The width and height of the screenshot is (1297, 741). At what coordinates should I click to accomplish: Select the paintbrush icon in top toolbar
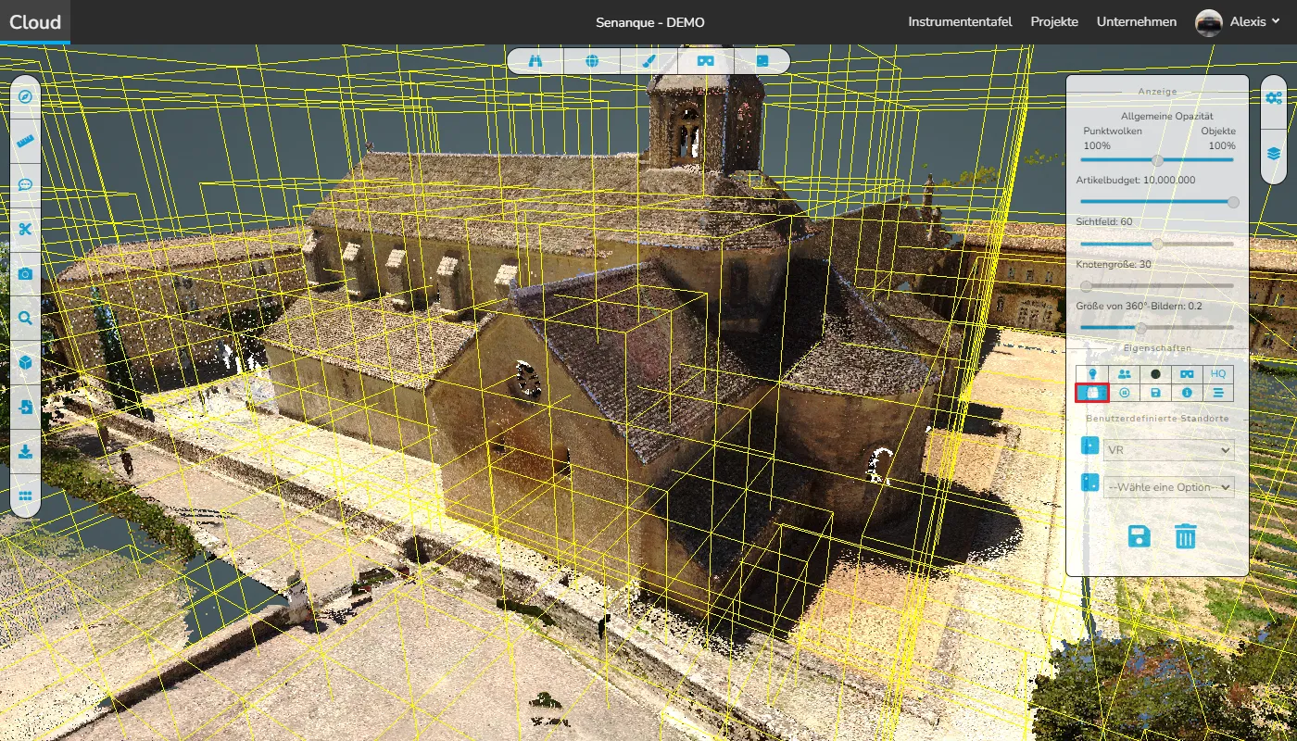click(648, 61)
